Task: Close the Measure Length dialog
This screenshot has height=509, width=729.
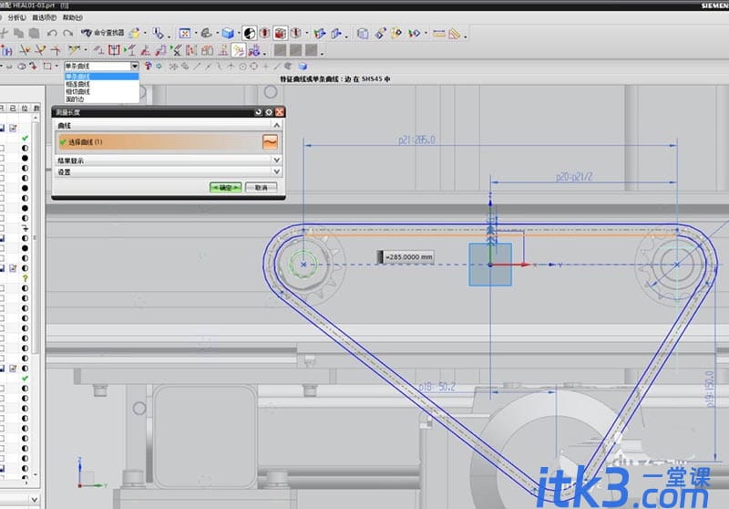Action: tap(280, 112)
